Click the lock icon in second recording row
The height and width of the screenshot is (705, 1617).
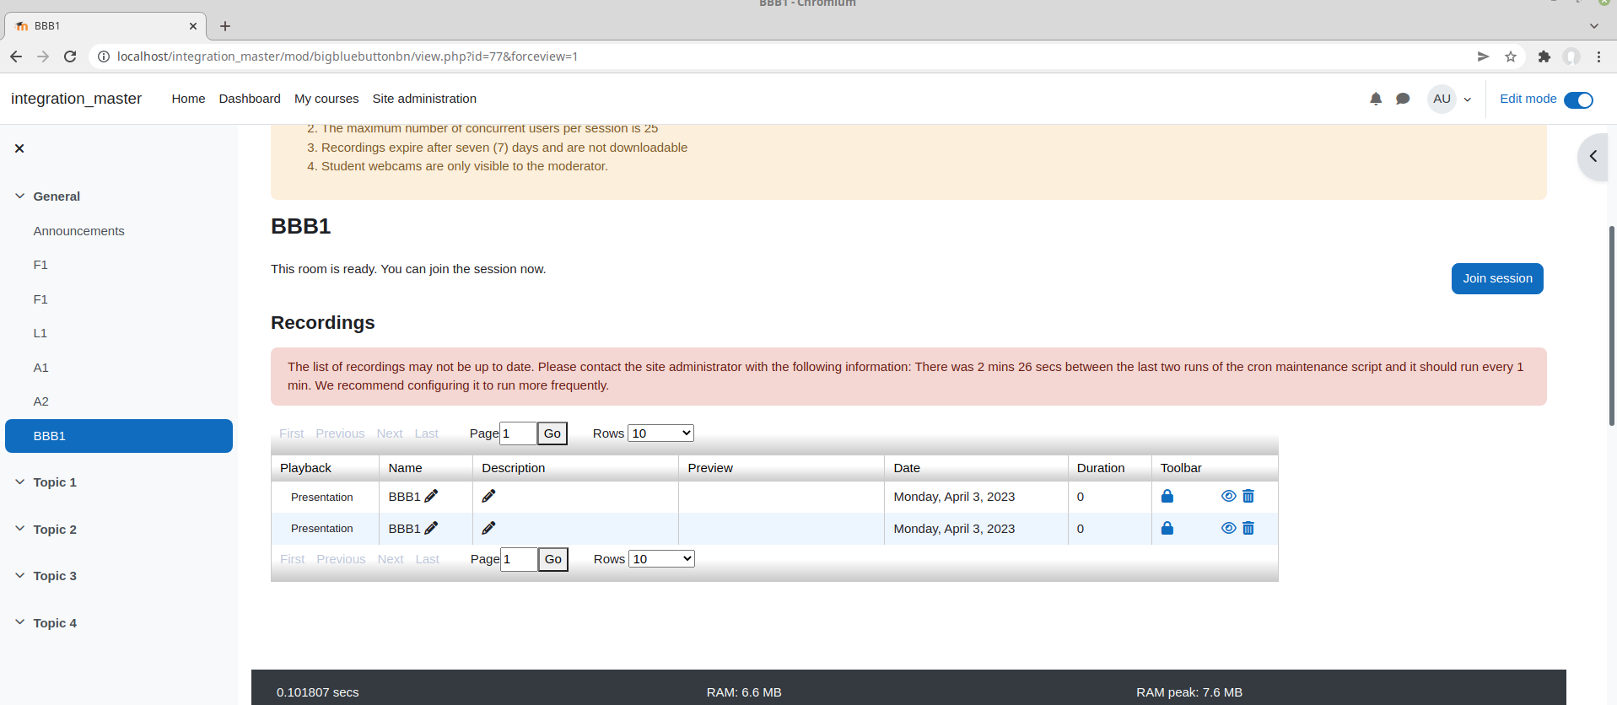click(1167, 529)
